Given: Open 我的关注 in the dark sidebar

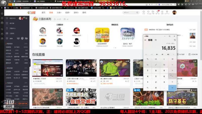Looking at the screenshot, I should (x=12, y=18).
